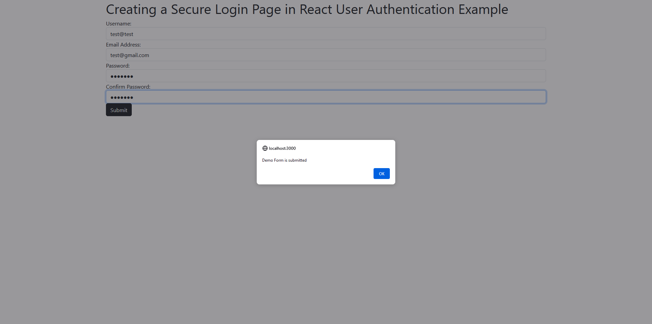The width and height of the screenshot is (652, 324).
Task: Click the 'Password:' label
Action: (x=118, y=66)
